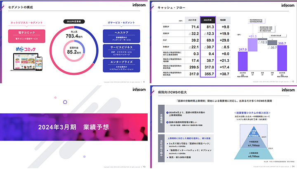Image resolution: width=297 pixels, height=169 pixels.
Task: Click the <就業管理システムの導入状況> heading
Action: 252,113
